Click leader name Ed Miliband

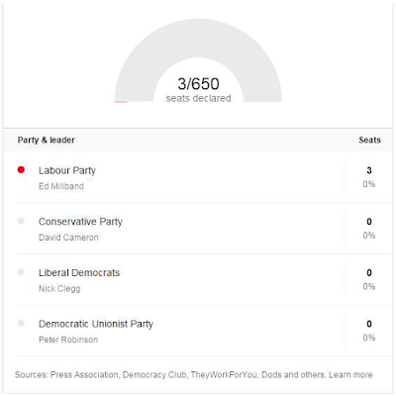[x=61, y=186]
